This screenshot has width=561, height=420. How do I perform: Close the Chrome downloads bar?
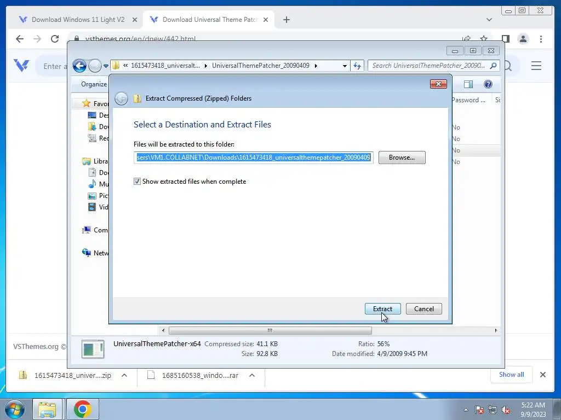[x=543, y=375]
